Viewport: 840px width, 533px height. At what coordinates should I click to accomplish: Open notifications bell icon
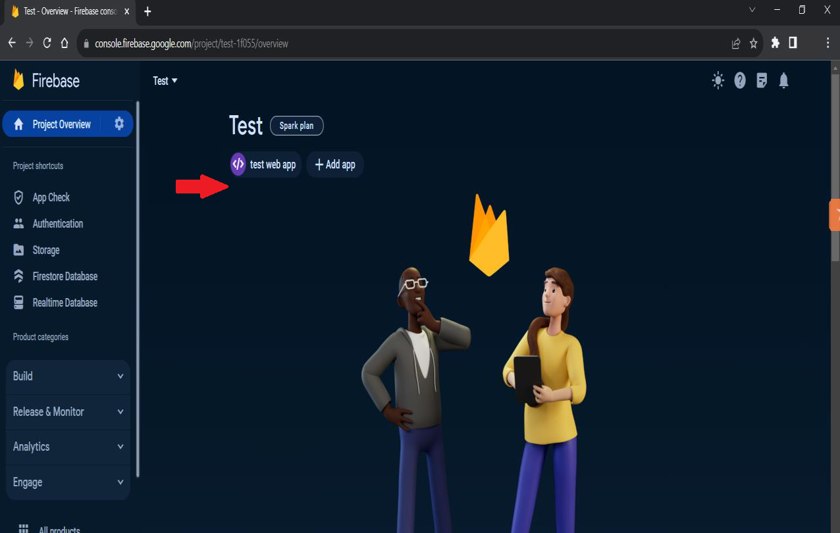click(783, 81)
